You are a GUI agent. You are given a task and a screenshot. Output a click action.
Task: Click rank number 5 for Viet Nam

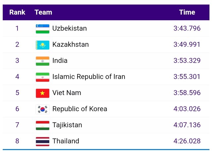[x=17, y=93]
